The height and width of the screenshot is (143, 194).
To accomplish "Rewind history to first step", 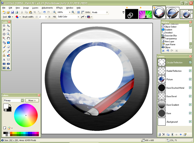I will click(x=163, y=51).
